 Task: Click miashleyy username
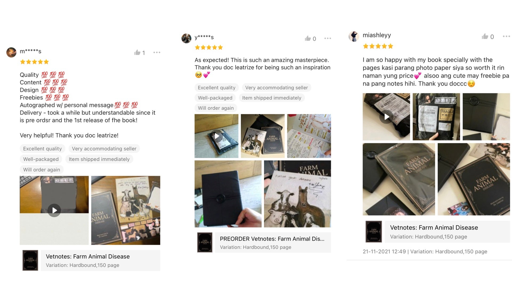pos(377,35)
